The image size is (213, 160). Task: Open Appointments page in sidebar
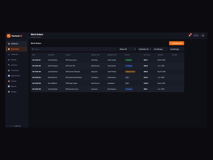17,76
